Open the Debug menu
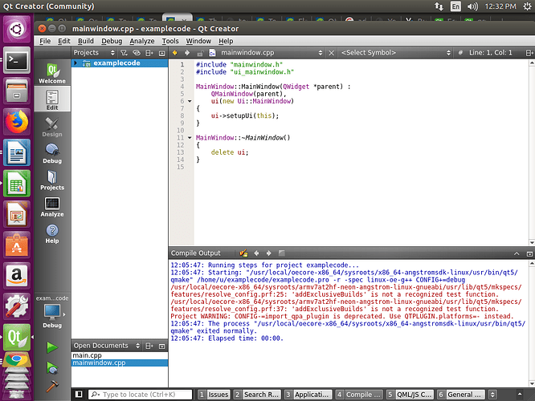Image resolution: width=535 pixels, height=401 pixels. click(x=112, y=41)
